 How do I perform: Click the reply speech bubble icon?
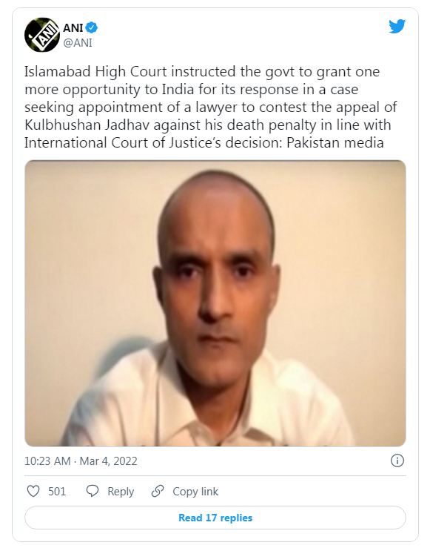[93, 491]
